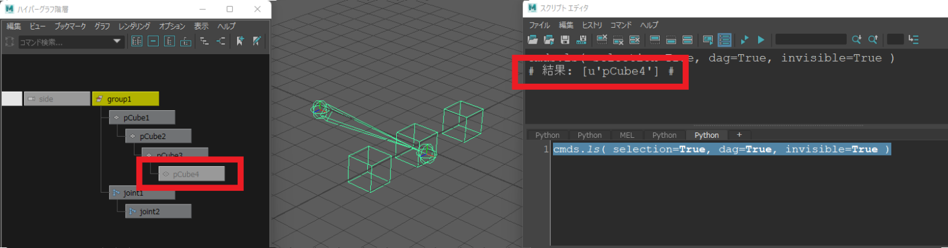Toggle the Show History Only layout icon
The width and height of the screenshot is (948, 248).
coord(655,39)
